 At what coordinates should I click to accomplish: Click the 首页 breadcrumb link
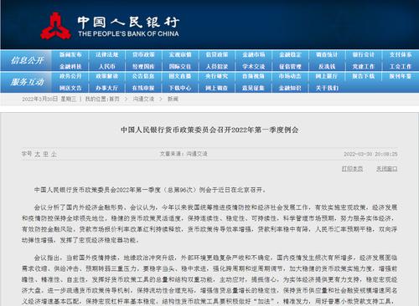pos(114,99)
